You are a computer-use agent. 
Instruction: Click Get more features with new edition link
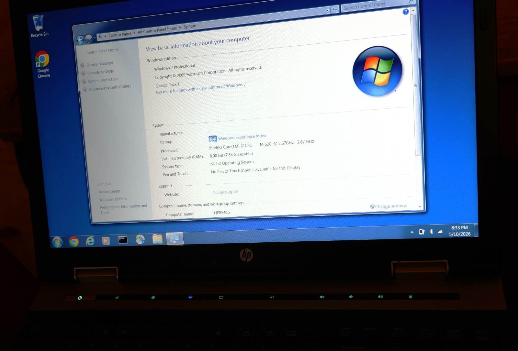coord(201,88)
